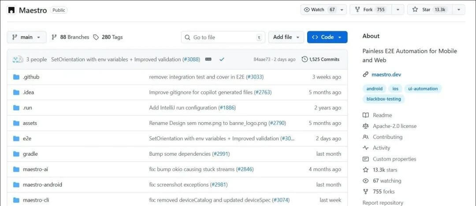
Task: Open the assets folder
Action: pos(30,123)
